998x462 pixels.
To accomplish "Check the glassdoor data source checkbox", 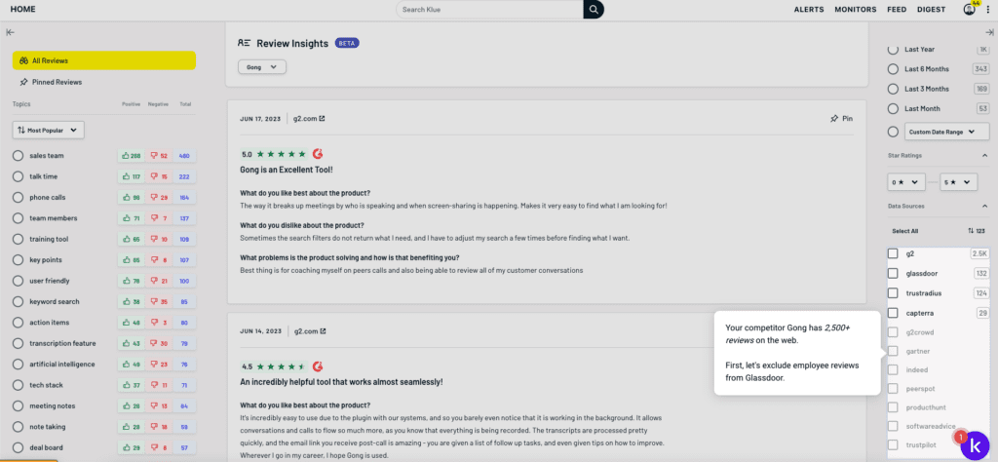I will tap(893, 273).
